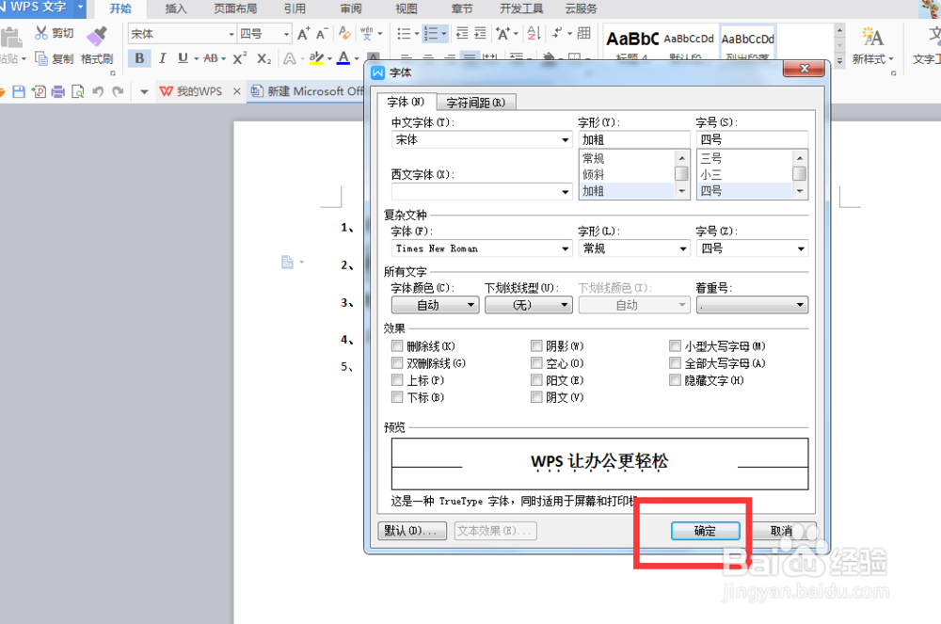This screenshot has height=624, width=941.
Task: Click the 字号 input field showing 四号
Action: tap(752, 140)
